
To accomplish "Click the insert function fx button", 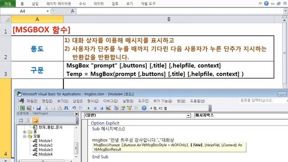I will tap(72, 11).
